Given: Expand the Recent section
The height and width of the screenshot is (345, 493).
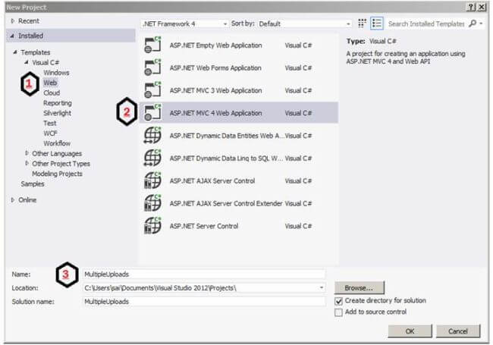Looking at the screenshot, I should (x=13, y=21).
